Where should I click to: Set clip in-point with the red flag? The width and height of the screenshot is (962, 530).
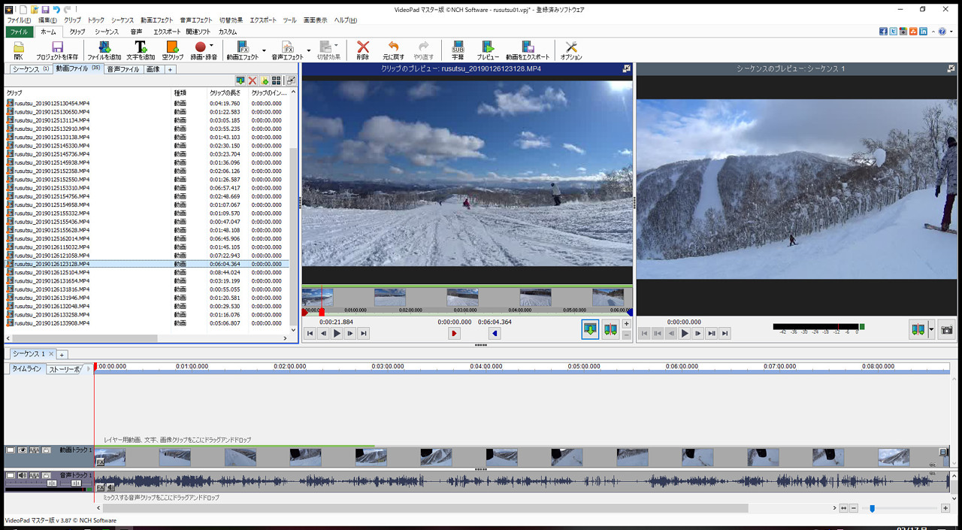[454, 334]
